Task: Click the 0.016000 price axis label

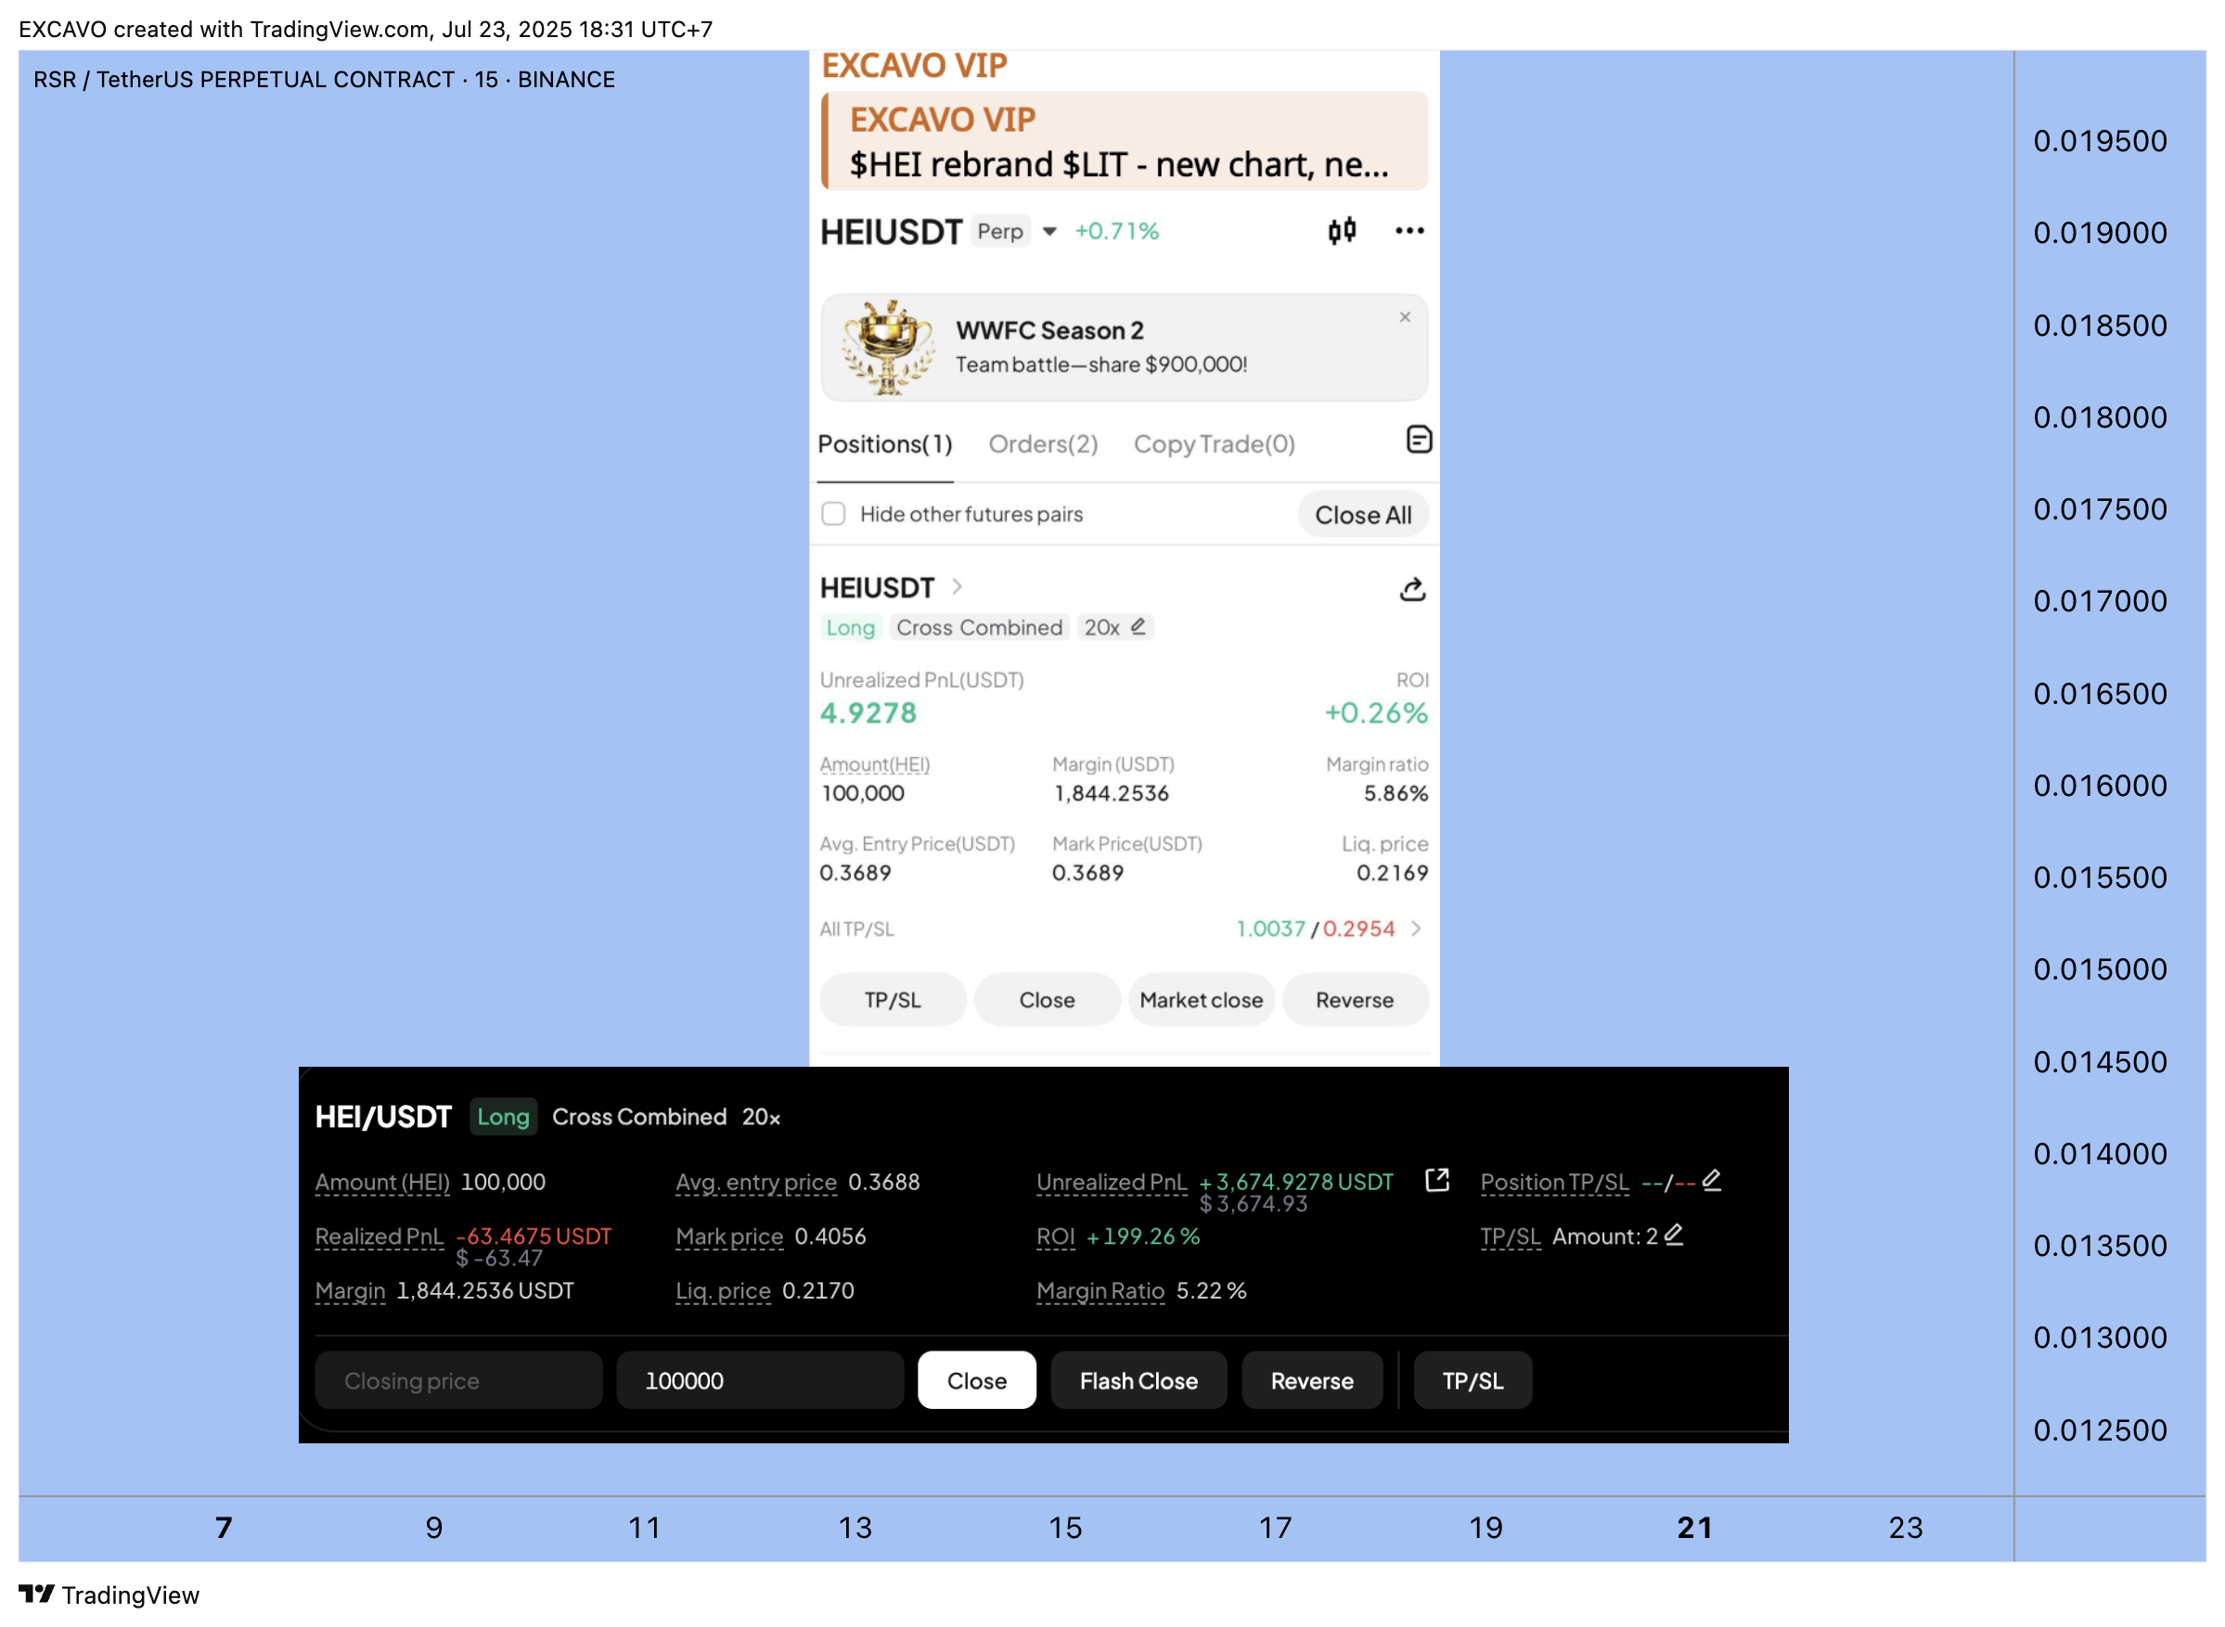Action: (x=2100, y=785)
